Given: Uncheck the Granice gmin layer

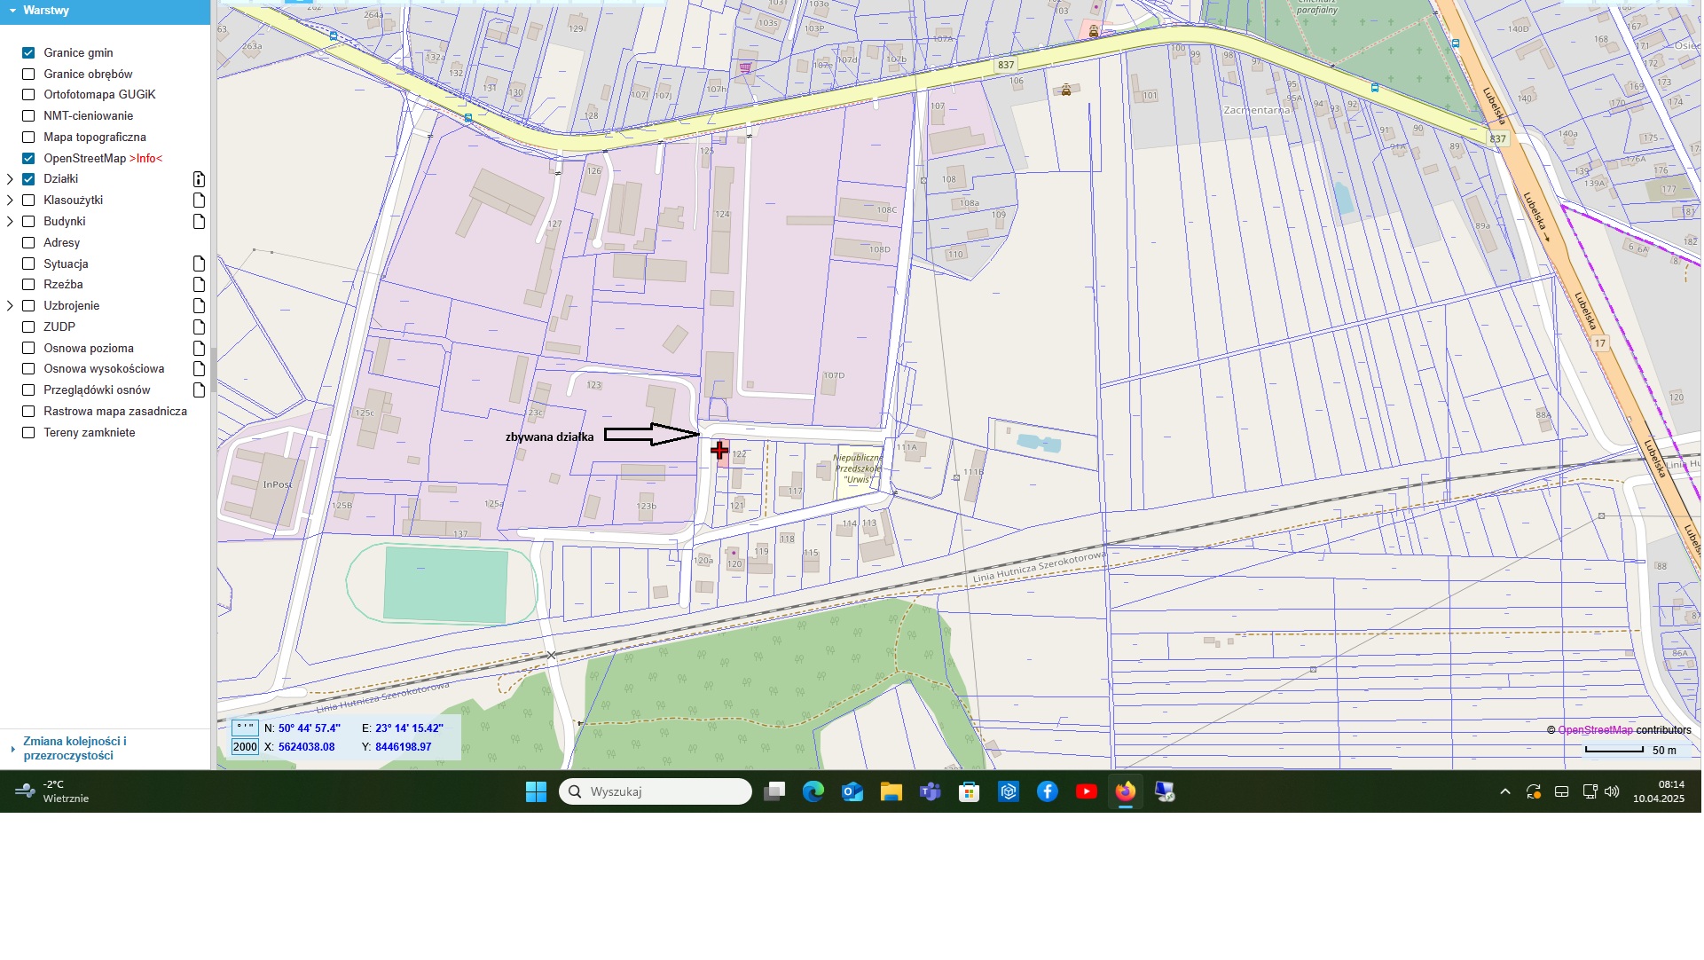Looking at the screenshot, I should pyautogui.click(x=28, y=53).
